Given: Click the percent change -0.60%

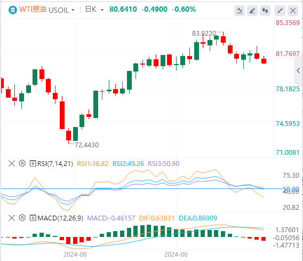Looking at the screenshot, I should click(x=184, y=9).
